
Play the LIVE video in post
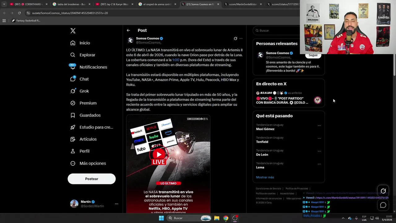(x=159, y=155)
